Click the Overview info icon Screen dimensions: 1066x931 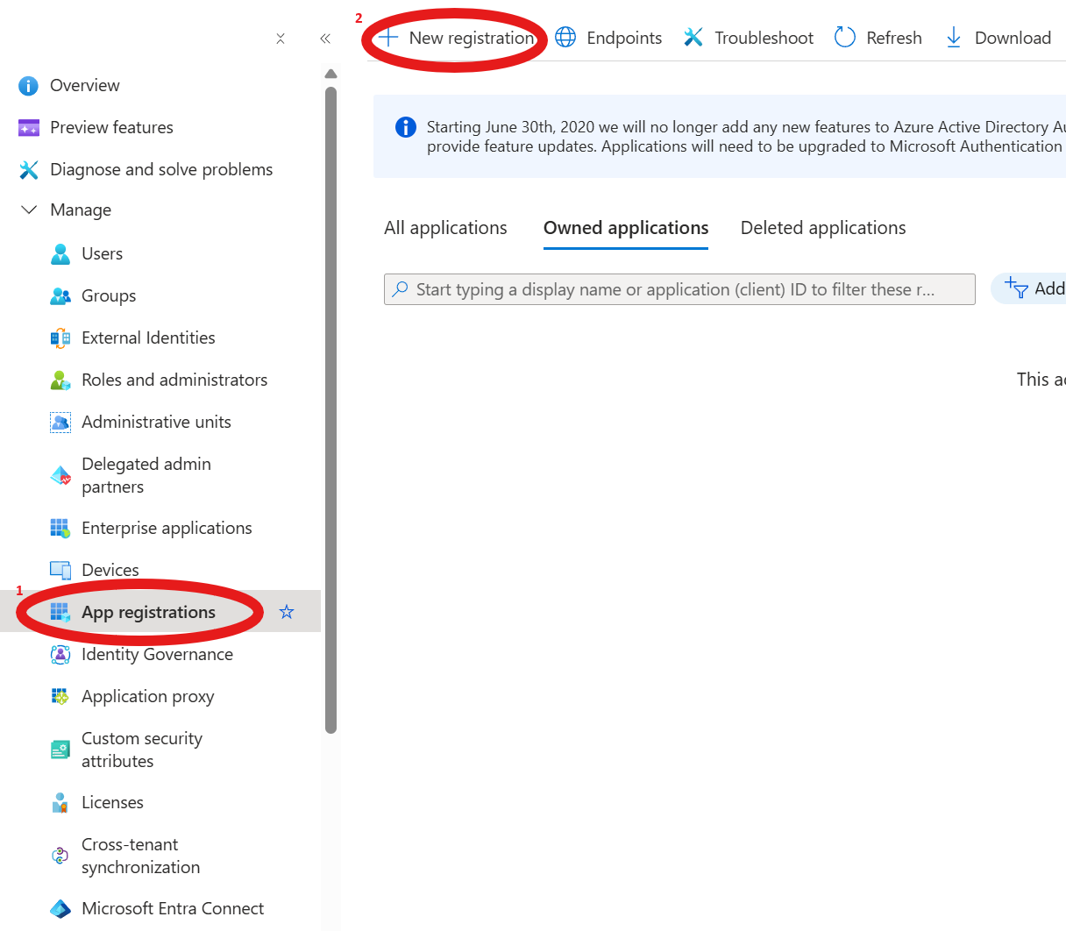(28, 86)
